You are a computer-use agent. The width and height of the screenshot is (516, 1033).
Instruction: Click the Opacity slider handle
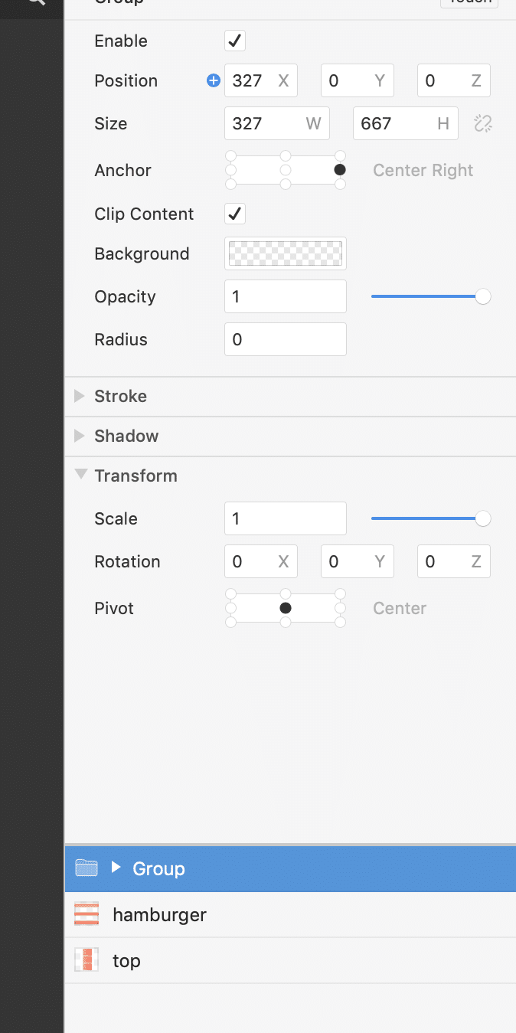(x=482, y=296)
